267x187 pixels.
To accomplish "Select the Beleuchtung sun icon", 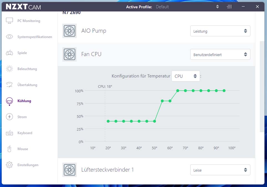I will click(x=9, y=69).
